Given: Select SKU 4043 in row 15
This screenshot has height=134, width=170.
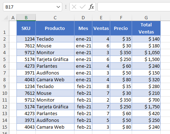Looking at the screenshot, I should point(26,127).
